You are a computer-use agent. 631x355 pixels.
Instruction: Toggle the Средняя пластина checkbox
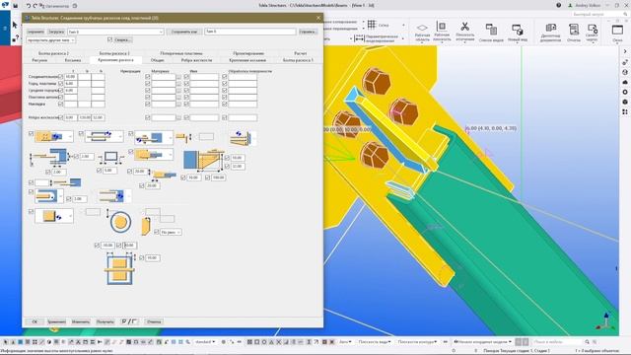tap(61, 90)
